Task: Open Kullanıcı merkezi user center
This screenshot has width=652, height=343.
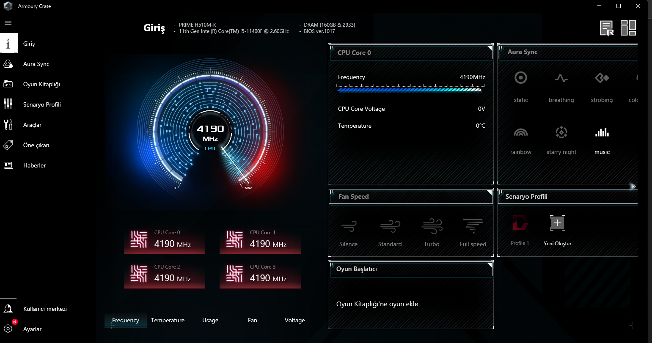Action: point(45,309)
